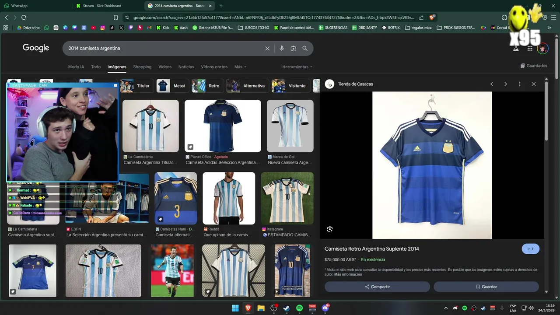Screen dimensions: 560x315
Task: Open Brave Shields icon in address bar
Action: point(432,17)
